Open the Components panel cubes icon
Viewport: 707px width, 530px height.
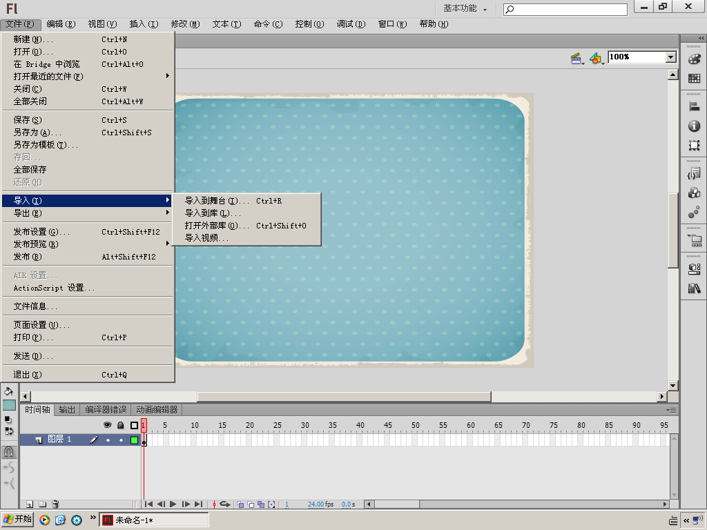click(695, 193)
